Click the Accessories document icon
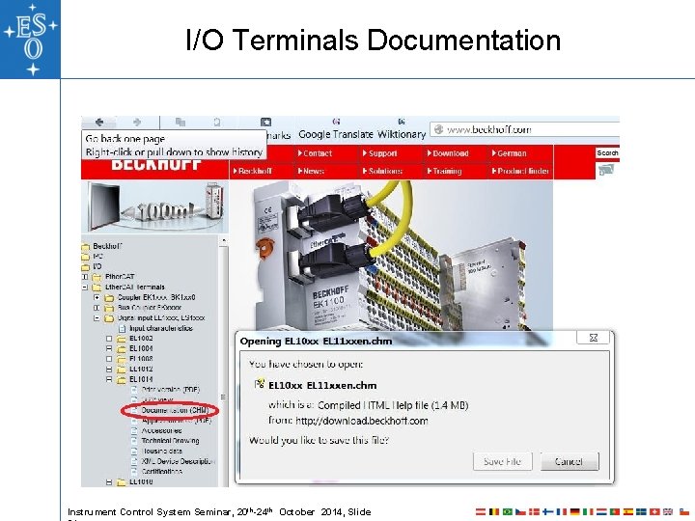695x521 pixels. click(134, 430)
